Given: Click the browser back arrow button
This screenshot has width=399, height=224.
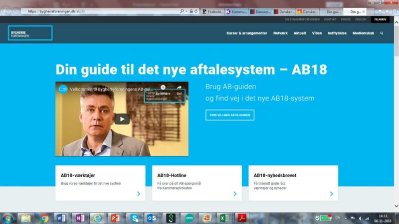Looking at the screenshot, I should [6, 11].
